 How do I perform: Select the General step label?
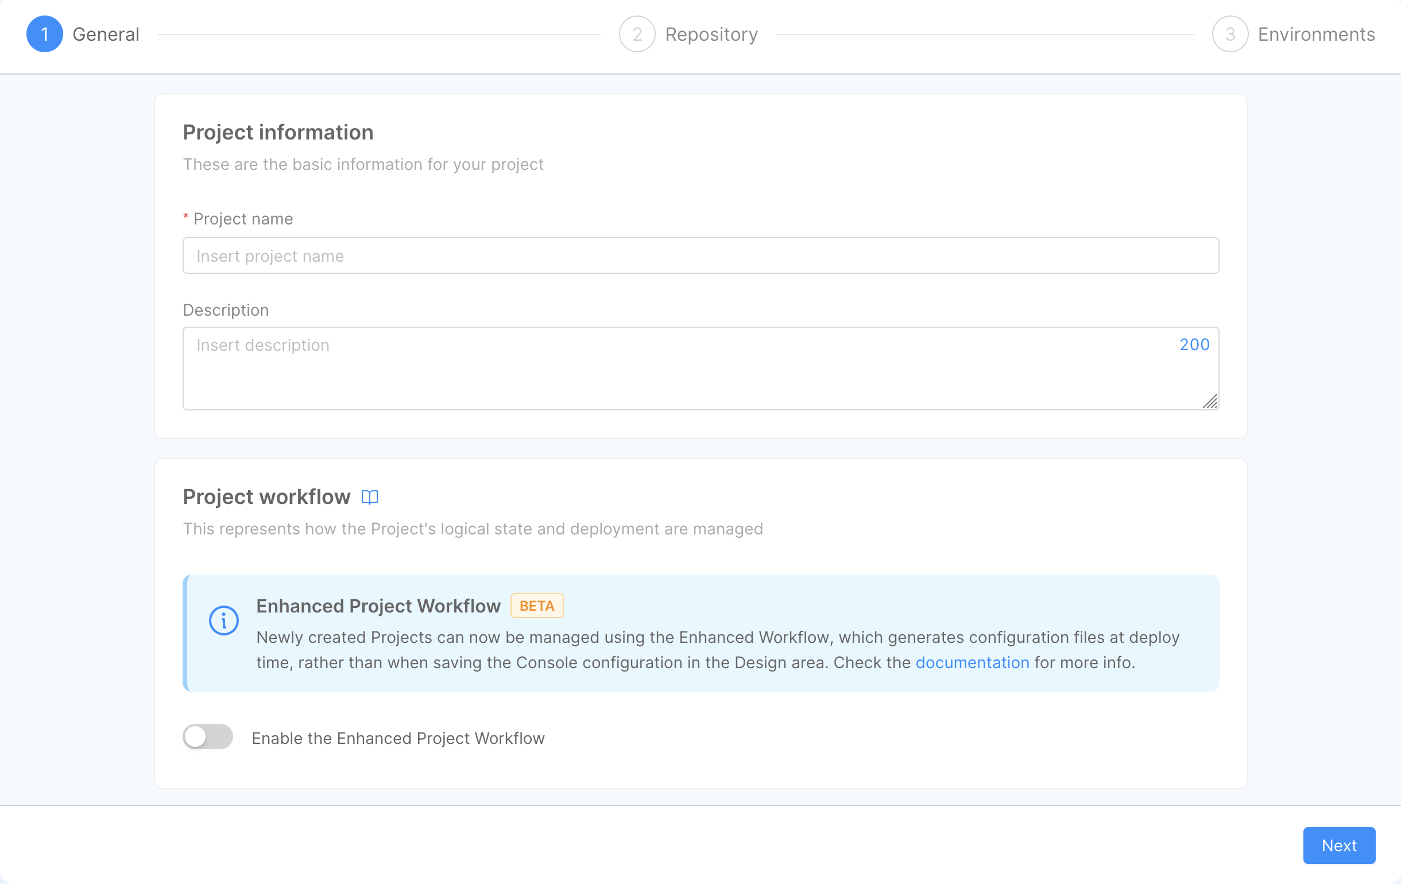click(x=106, y=34)
